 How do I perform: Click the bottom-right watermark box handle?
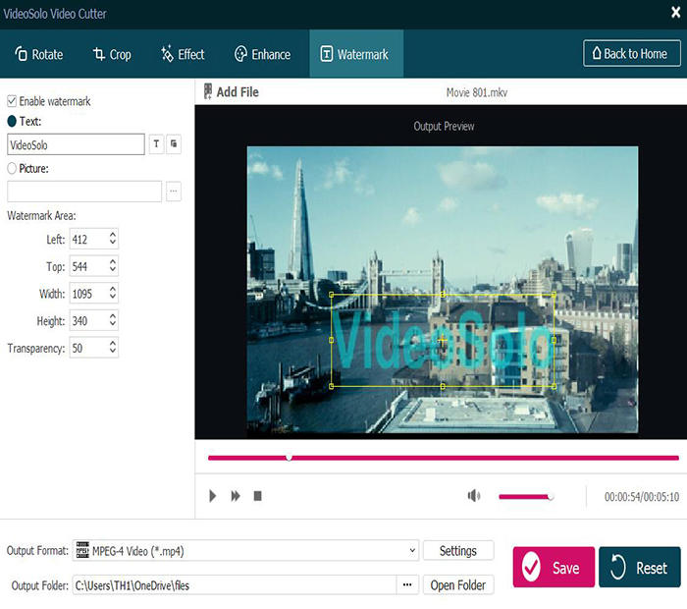pyautogui.click(x=554, y=386)
